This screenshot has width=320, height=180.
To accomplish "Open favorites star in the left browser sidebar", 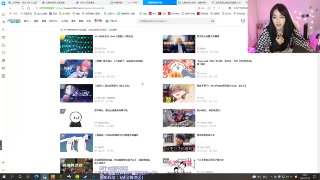I will point(3,14).
